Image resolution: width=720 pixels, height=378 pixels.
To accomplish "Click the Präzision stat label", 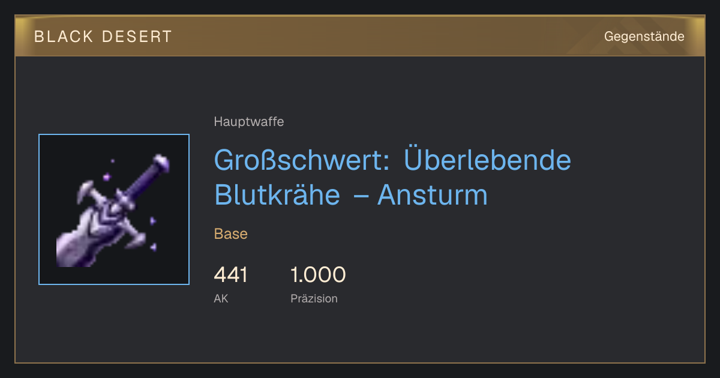I will pyautogui.click(x=314, y=298).
